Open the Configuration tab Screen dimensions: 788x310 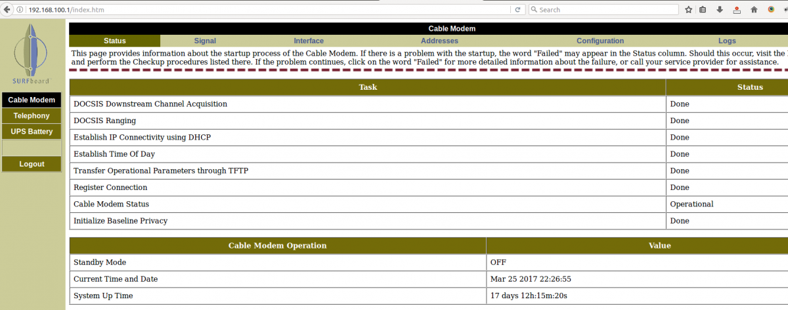[600, 41]
